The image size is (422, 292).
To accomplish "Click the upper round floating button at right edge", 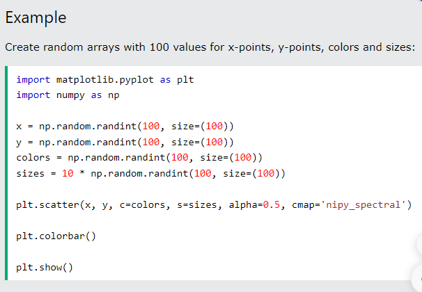I will point(419,244).
